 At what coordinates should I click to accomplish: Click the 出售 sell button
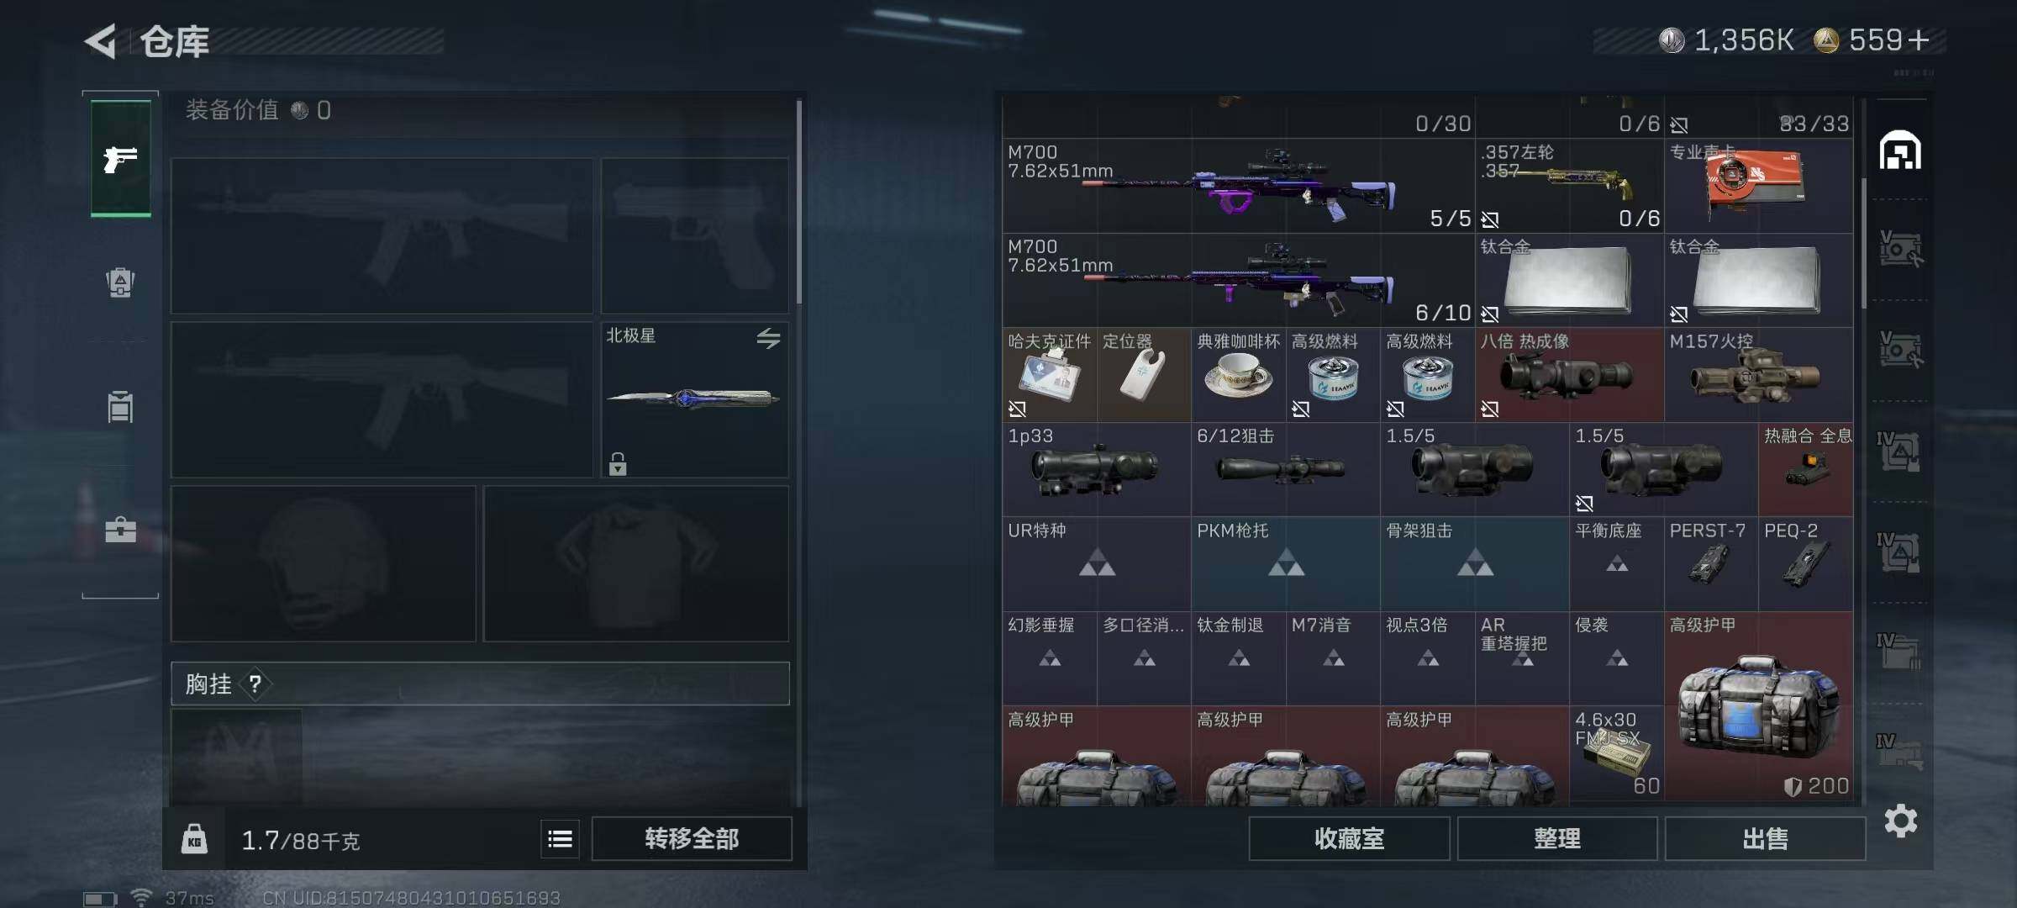point(1765,838)
